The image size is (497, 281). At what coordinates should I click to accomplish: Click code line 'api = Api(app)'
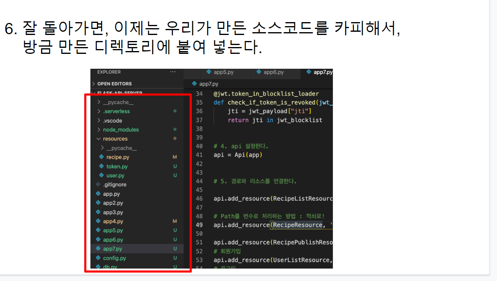point(238,155)
